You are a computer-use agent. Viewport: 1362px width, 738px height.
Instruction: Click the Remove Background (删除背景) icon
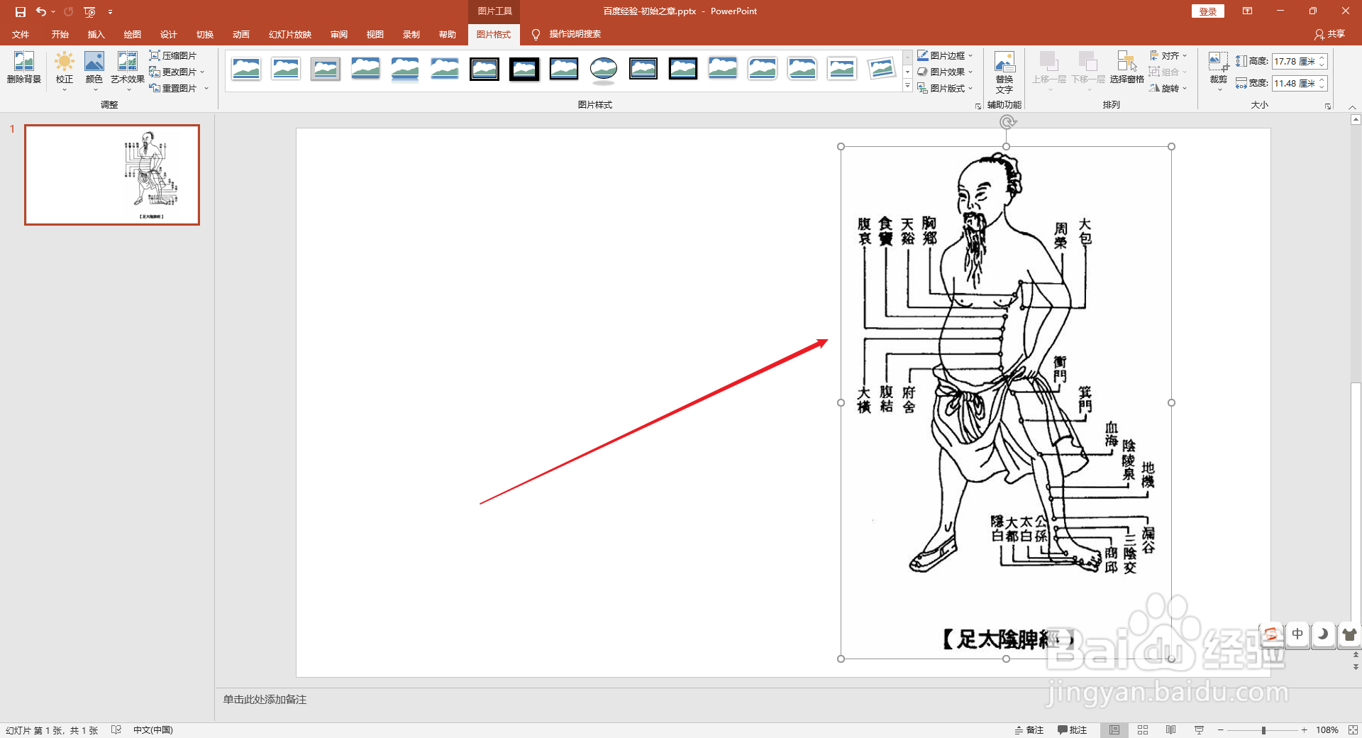(x=24, y=68)
